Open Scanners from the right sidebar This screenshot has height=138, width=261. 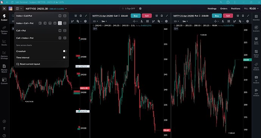coord(256,29)
